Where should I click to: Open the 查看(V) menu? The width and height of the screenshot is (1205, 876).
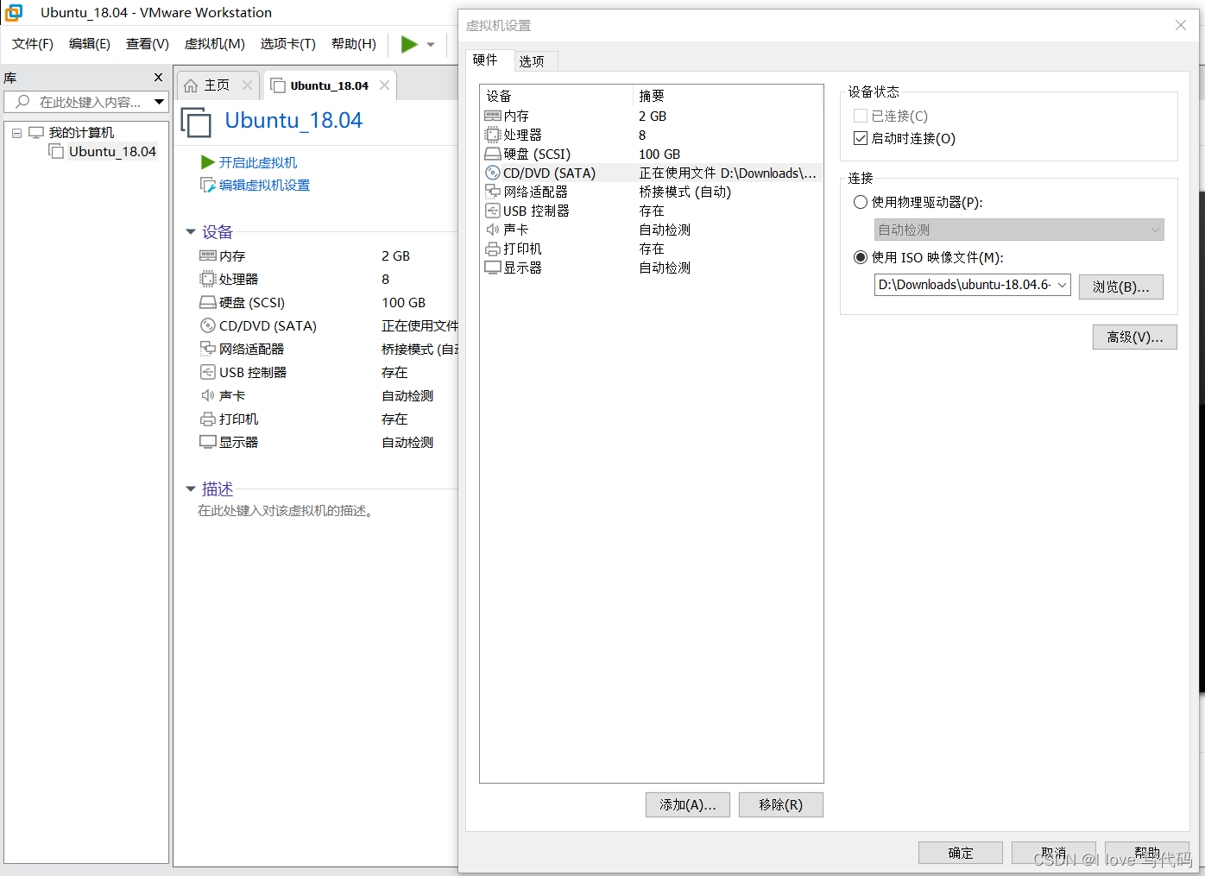pyautogui.click(x=148, y=44)
